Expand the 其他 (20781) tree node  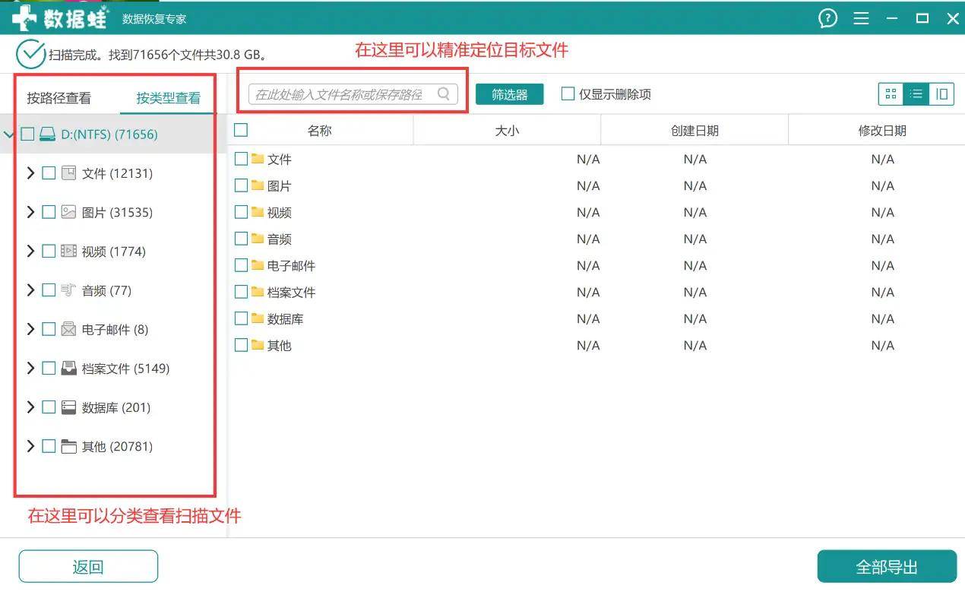point(32,447)
